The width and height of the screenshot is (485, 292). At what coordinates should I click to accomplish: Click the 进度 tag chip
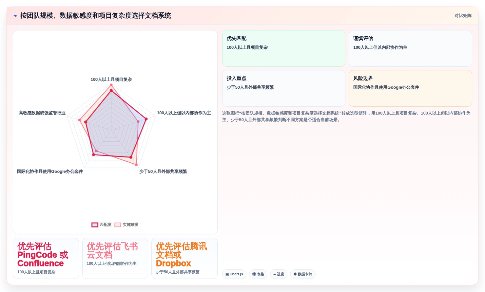pos(279,274)
